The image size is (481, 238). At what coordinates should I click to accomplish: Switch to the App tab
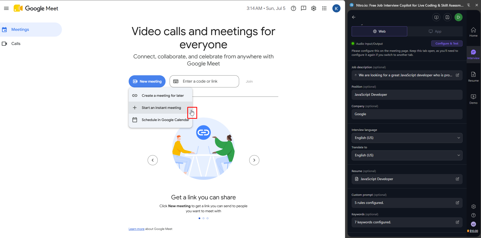[435, 31]
